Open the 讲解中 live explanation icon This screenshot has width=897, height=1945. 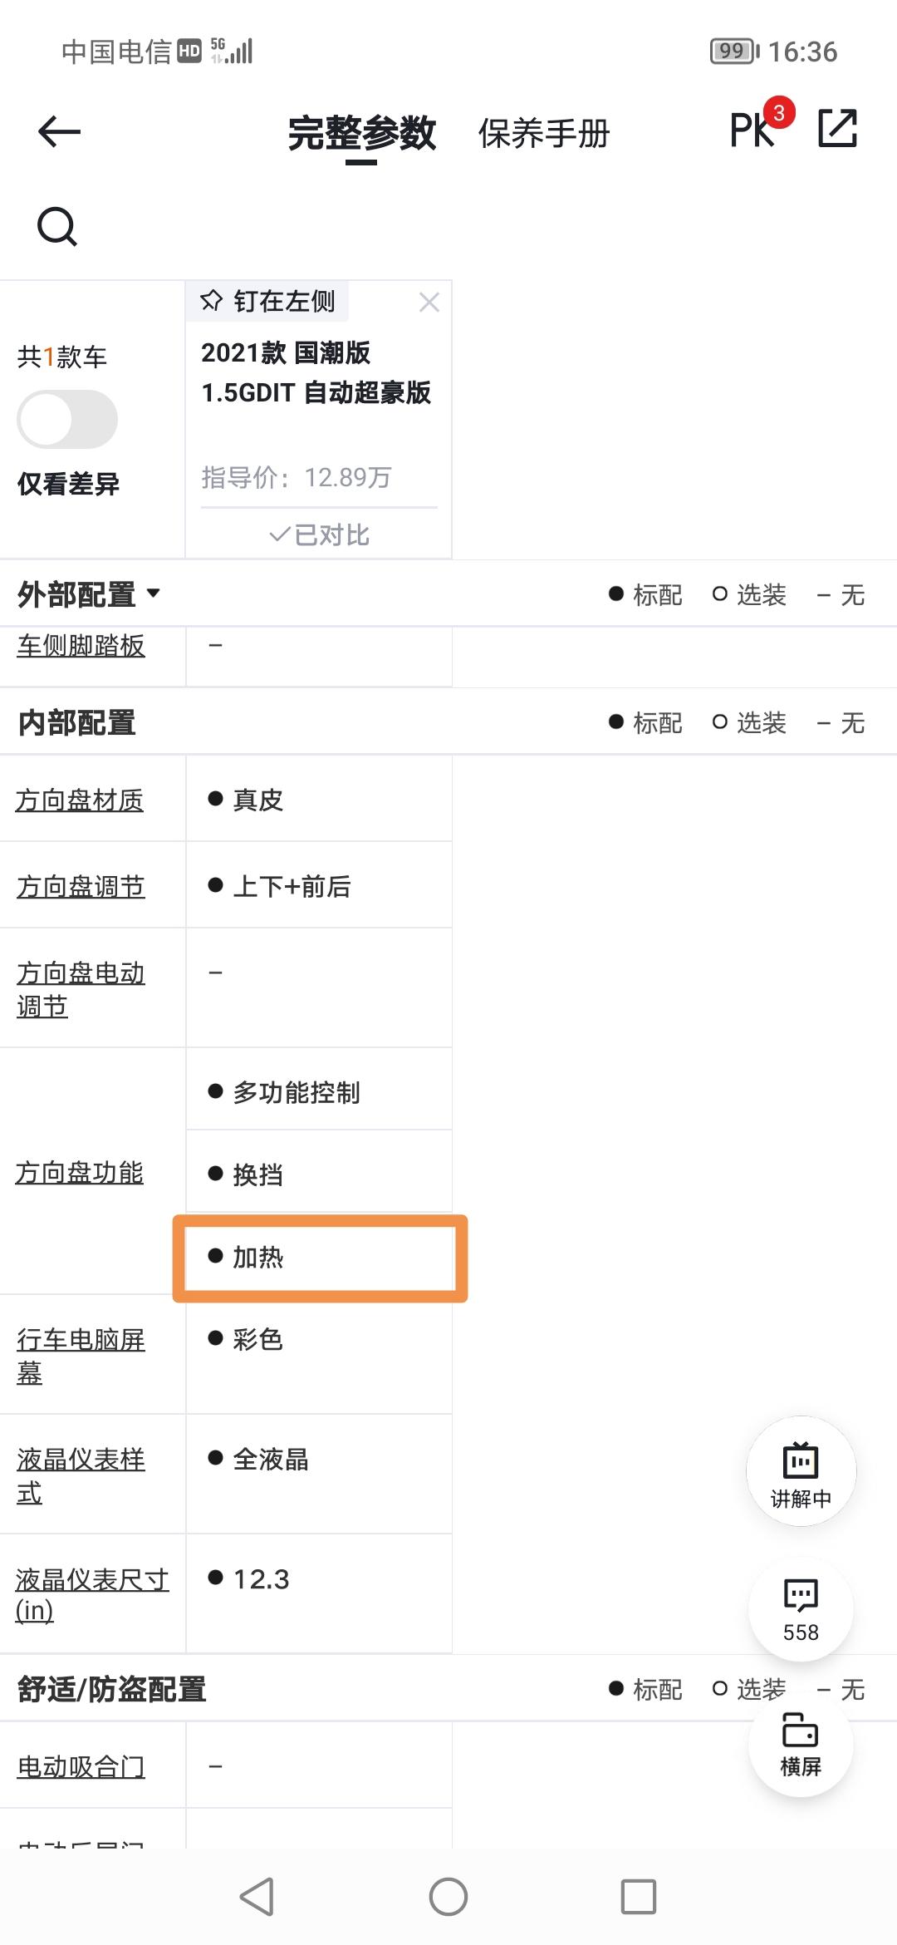point(801,1472)
